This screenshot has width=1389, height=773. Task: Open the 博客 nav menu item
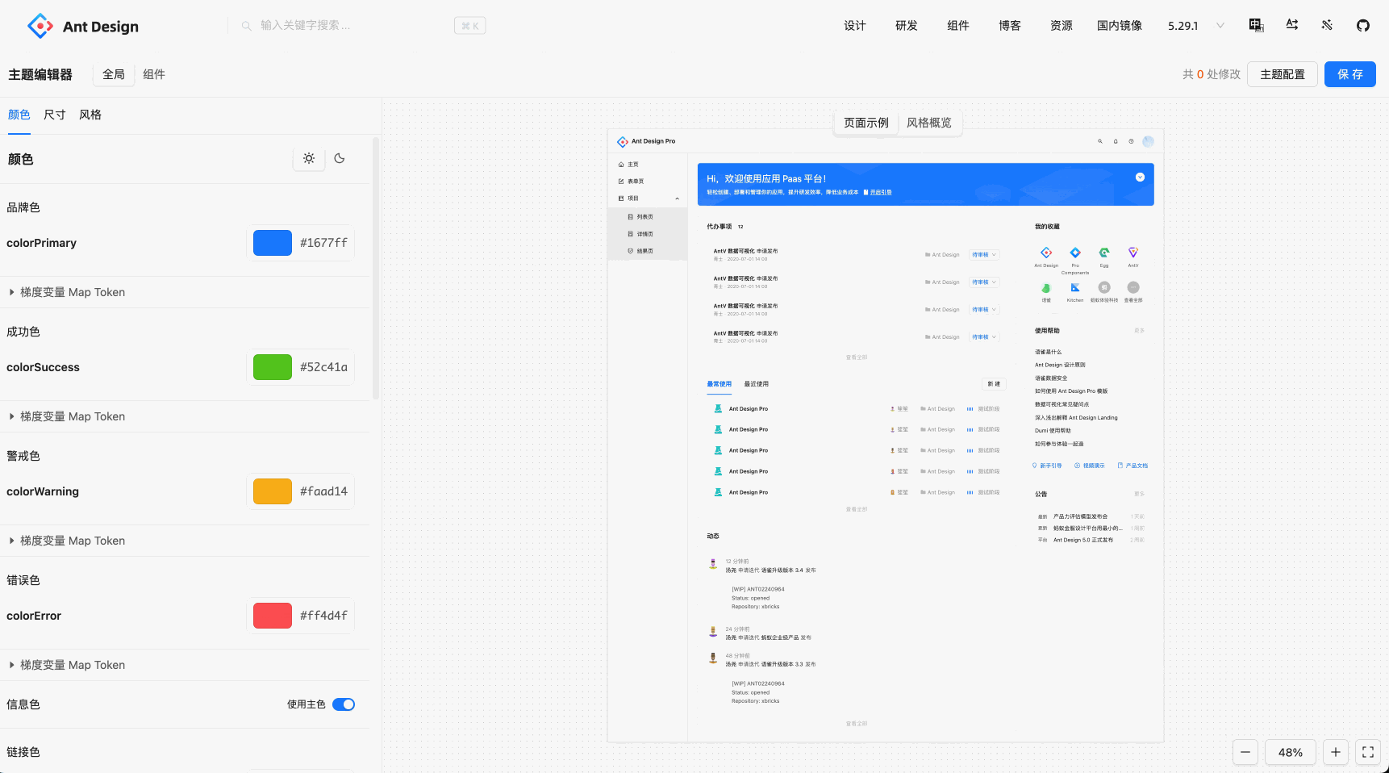pos(1010,26)
